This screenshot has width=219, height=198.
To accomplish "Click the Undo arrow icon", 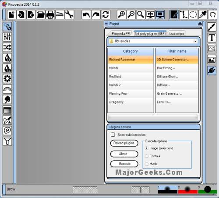I will click(x=86, y=14).
